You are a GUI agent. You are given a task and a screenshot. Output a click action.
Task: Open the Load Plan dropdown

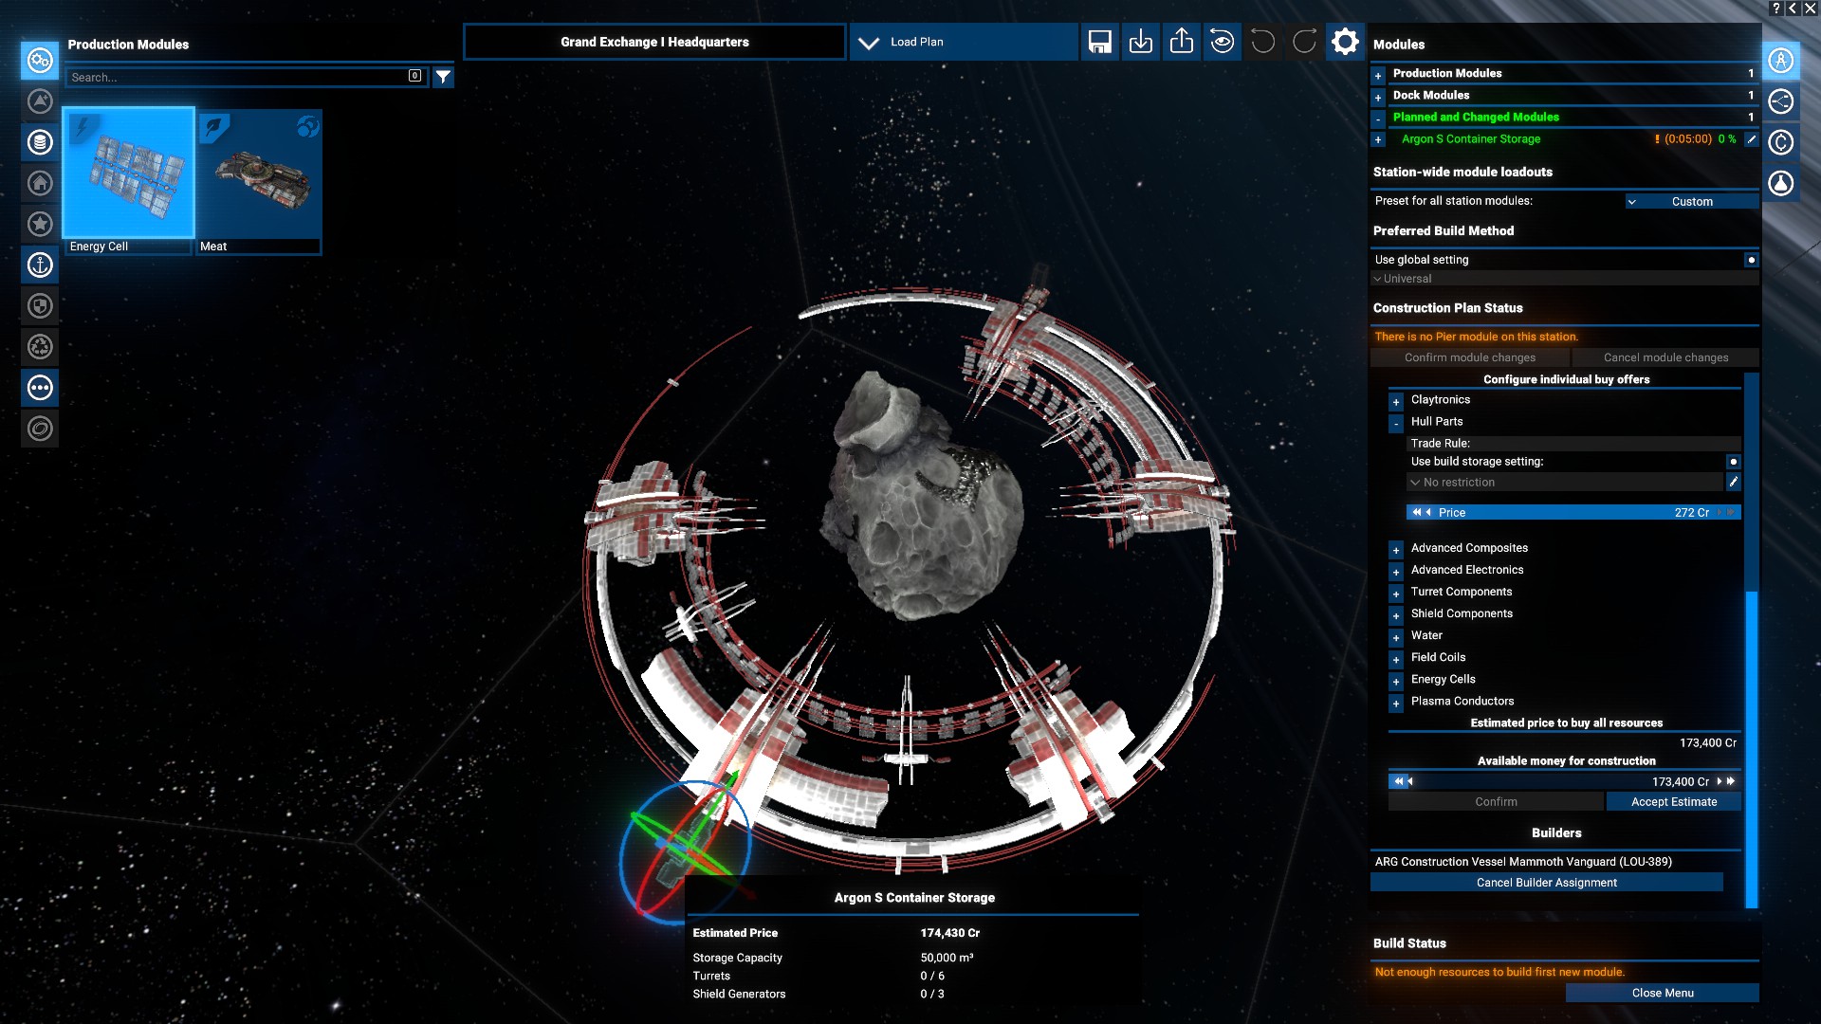(x=964, y=42)
